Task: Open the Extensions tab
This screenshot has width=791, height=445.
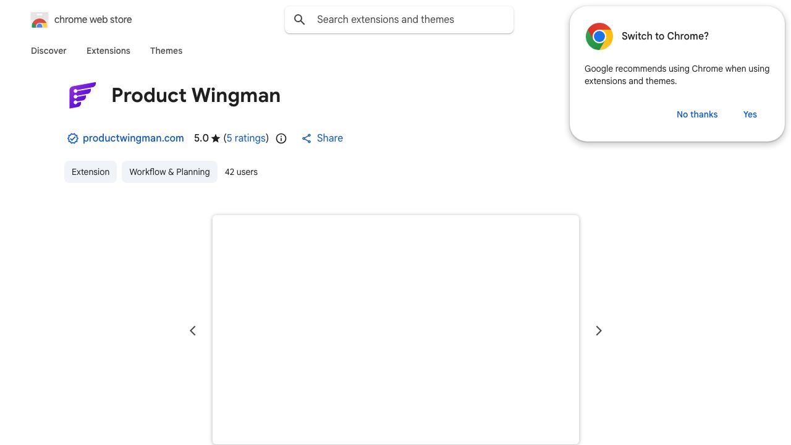Action: 108,51
